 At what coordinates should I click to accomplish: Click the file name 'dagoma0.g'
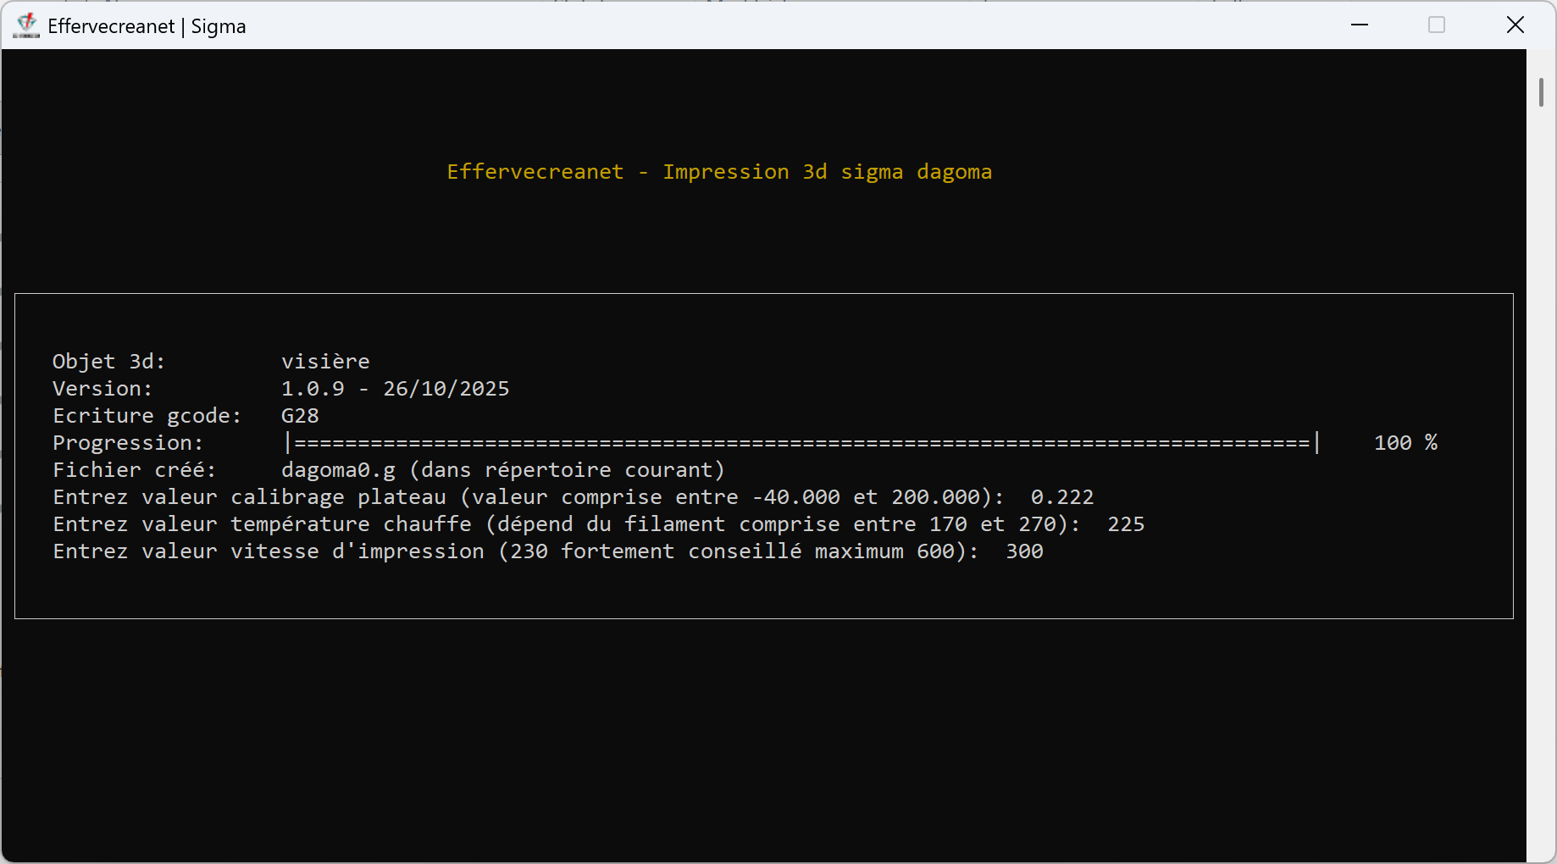coord(338,470)
